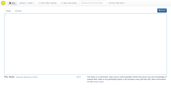The height and width of the screenshot is (107, 171).
Task: Expand the Format: Plain Text dropdown
Action: [x=117, y=3]
